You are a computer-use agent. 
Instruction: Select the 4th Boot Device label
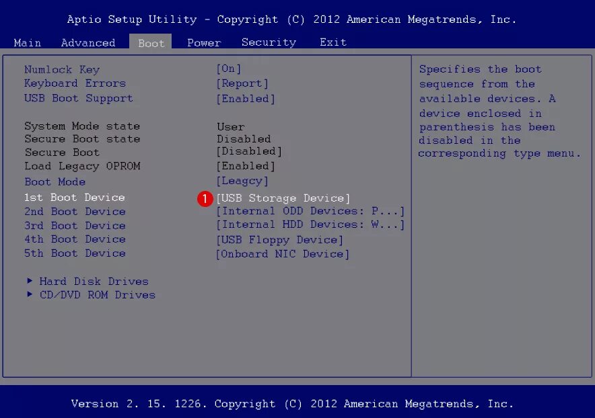click(x=75, y=239)
